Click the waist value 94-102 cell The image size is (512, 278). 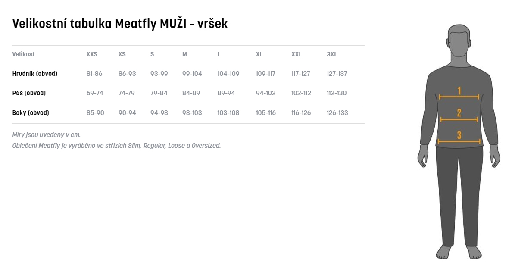pyautogui.click(x=265, y=93)
